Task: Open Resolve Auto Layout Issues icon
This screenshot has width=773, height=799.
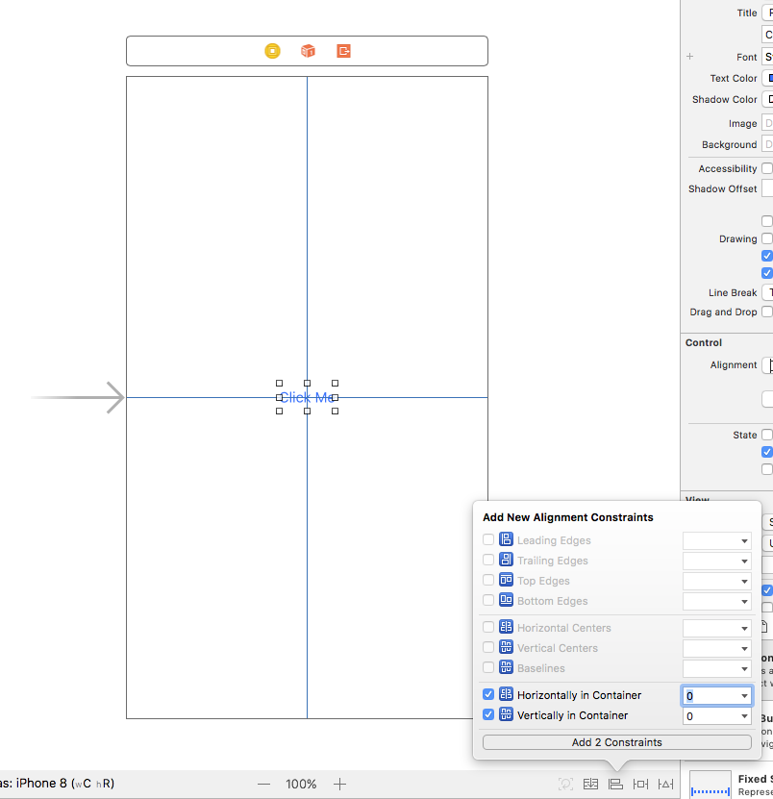Action: 665,784
